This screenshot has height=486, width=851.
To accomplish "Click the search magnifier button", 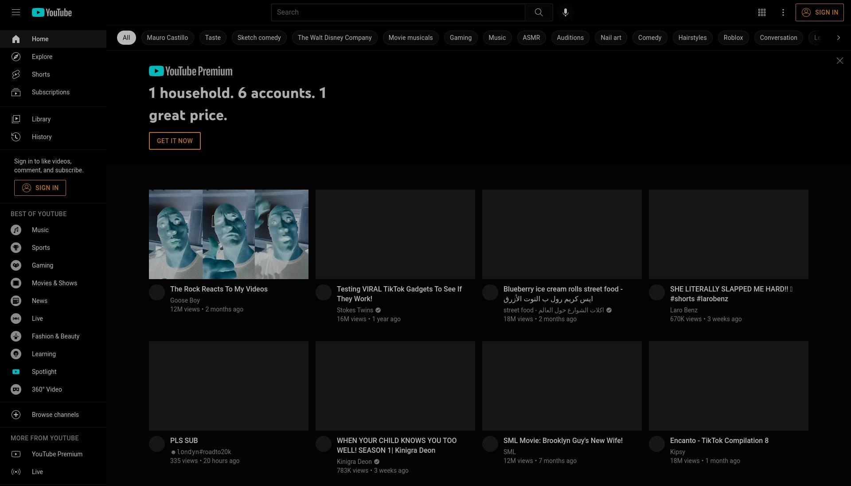I will [539, 12].
